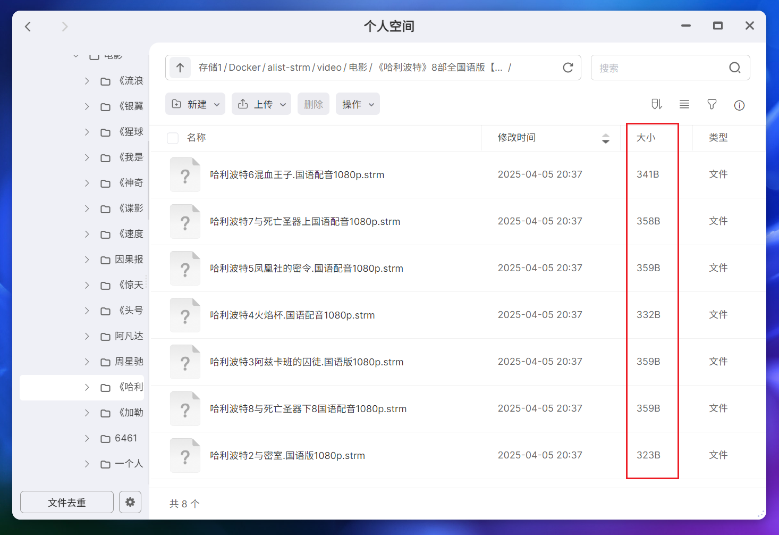The width and height of the screenshot is (779, 535).
Task: Expand the 《哈利 folder chevron
Action: (x=87, y=387)
